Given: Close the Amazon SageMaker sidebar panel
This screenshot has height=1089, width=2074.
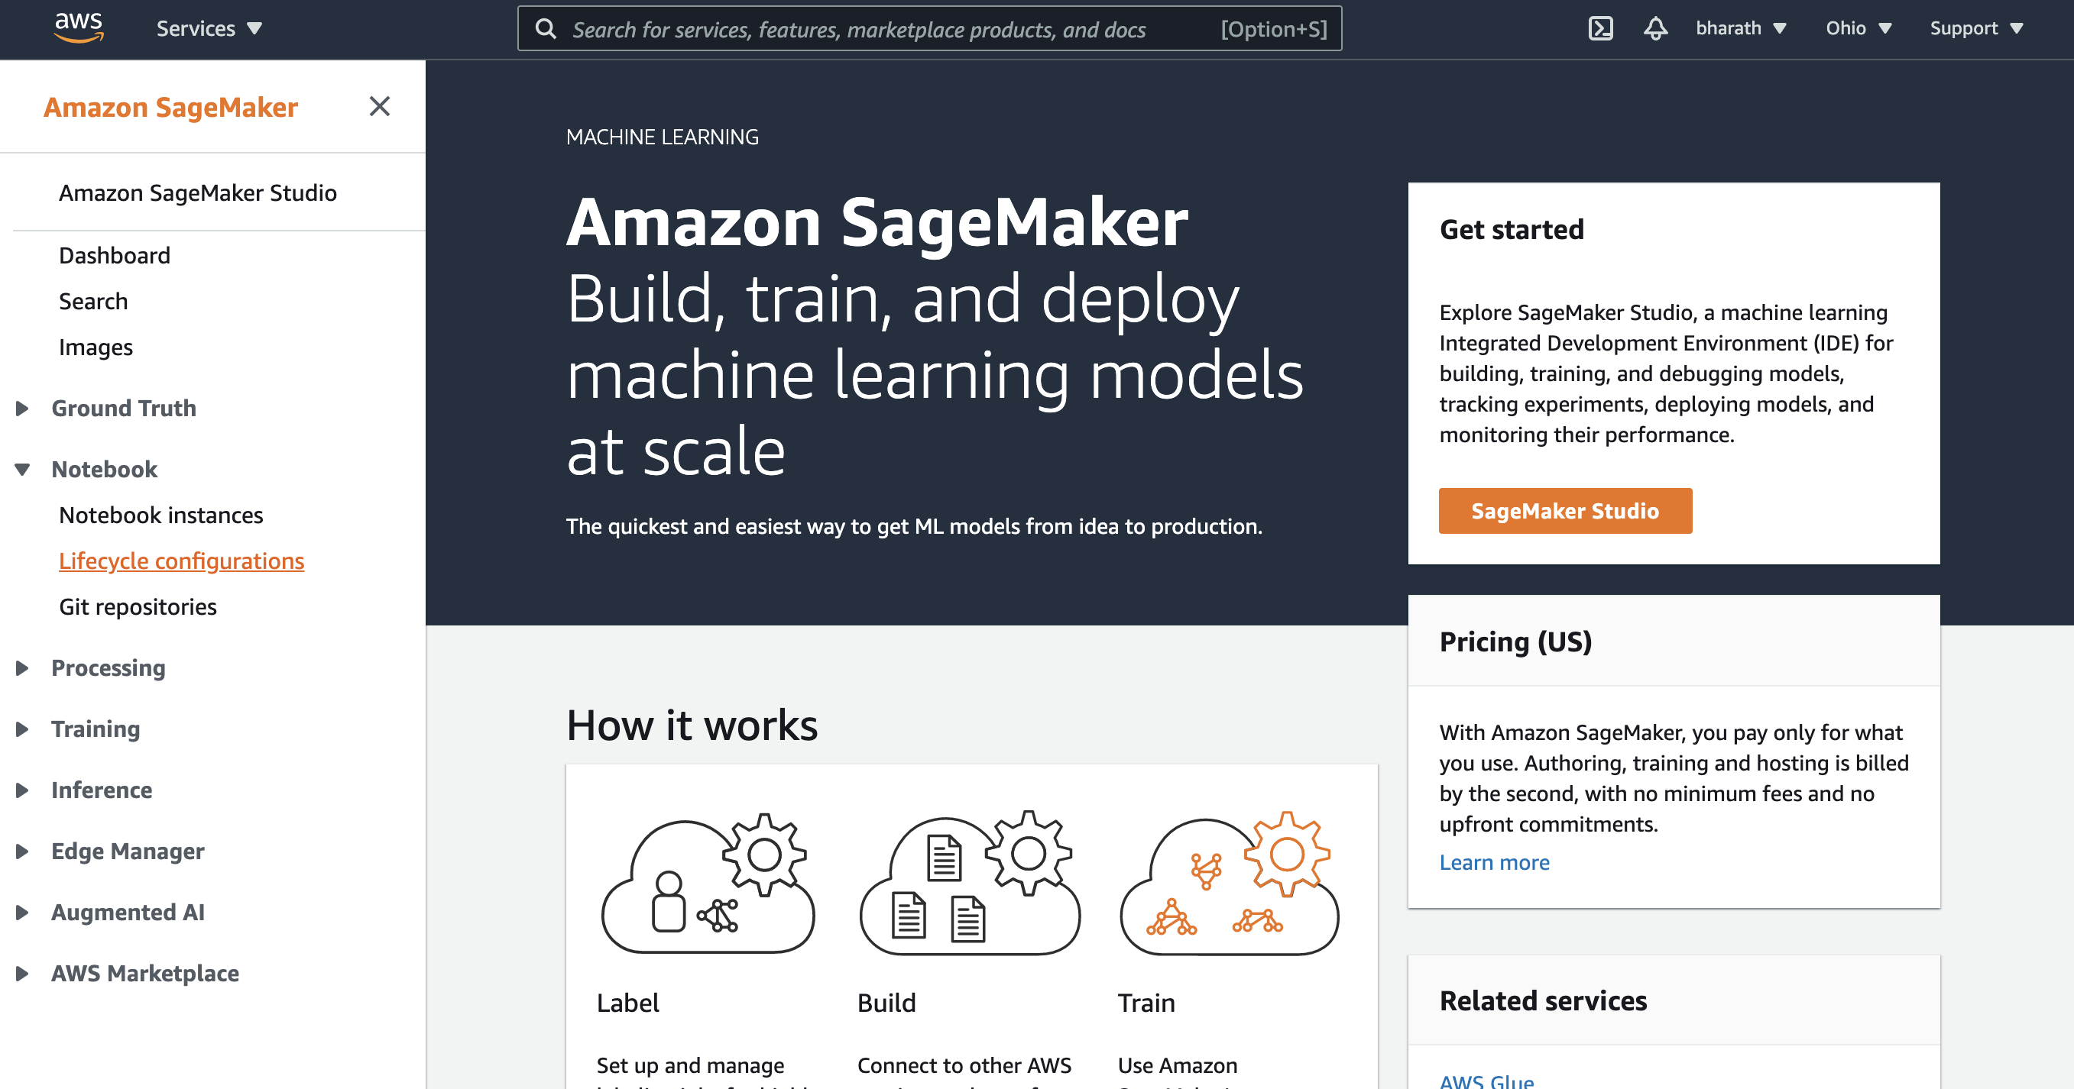Looking at the screenshot, I should [380, 106].
